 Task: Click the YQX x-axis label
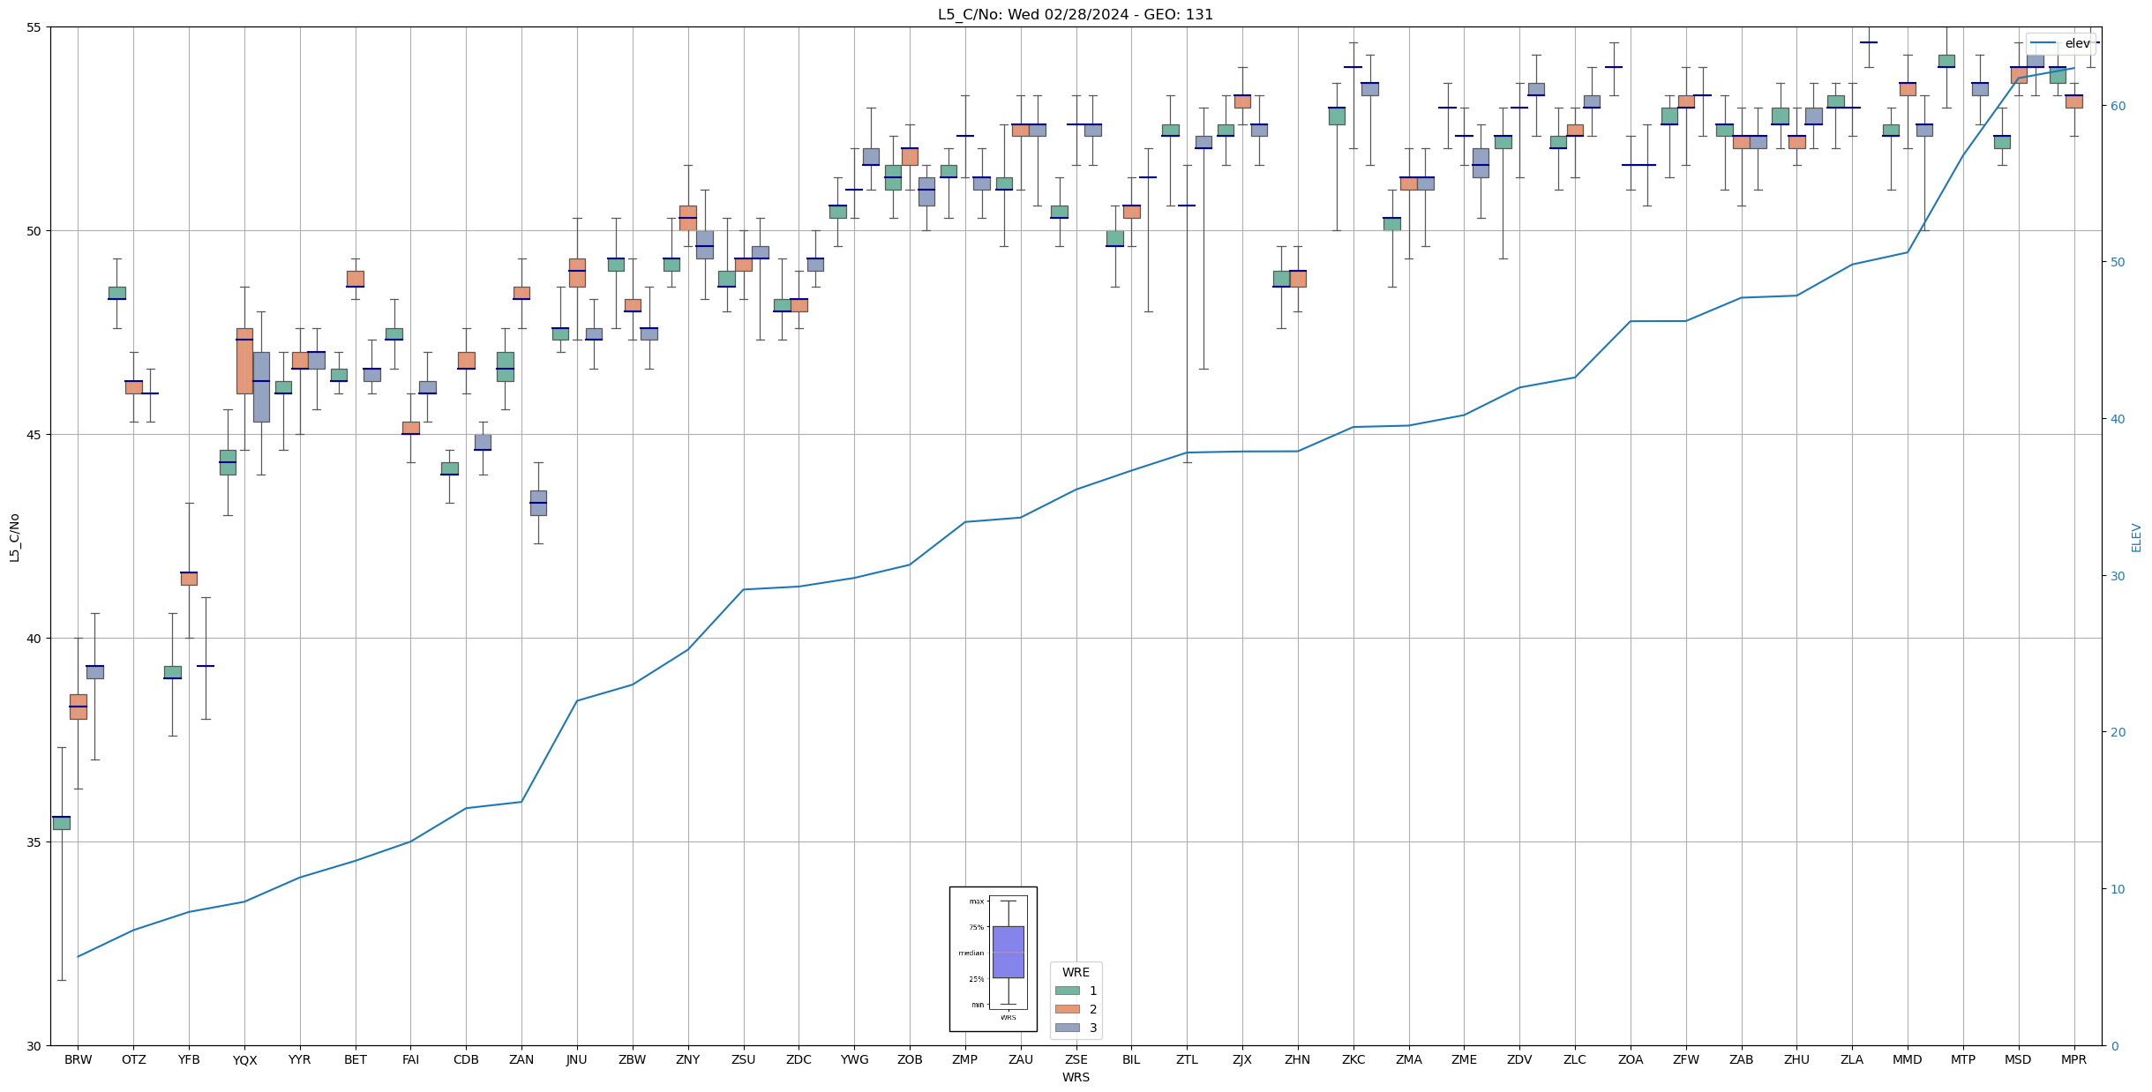click(244, 1059)
